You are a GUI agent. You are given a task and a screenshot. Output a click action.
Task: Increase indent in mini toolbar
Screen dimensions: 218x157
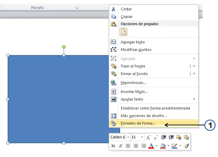(x=171, y=137)
